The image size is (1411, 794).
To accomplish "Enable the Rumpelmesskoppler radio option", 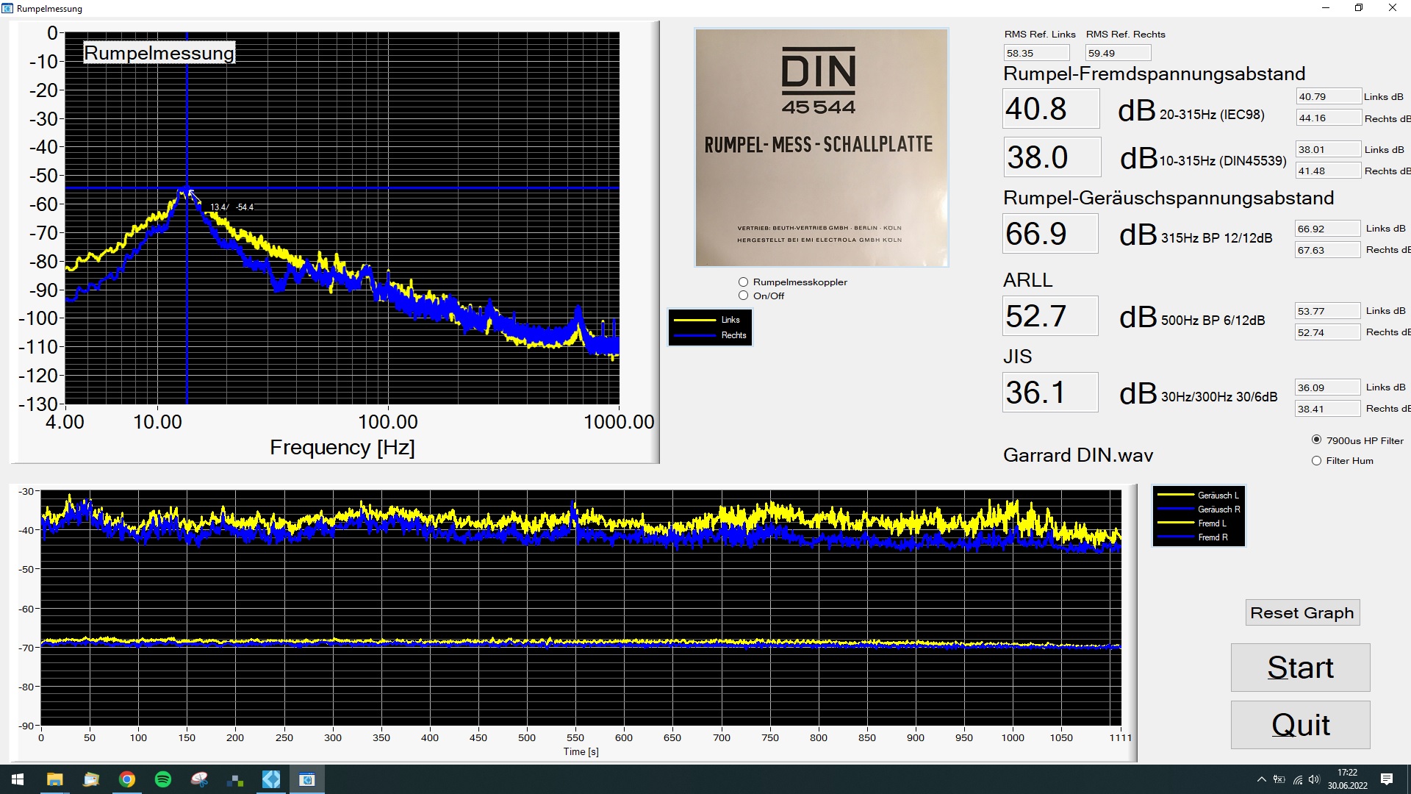I will pos(743,282).
